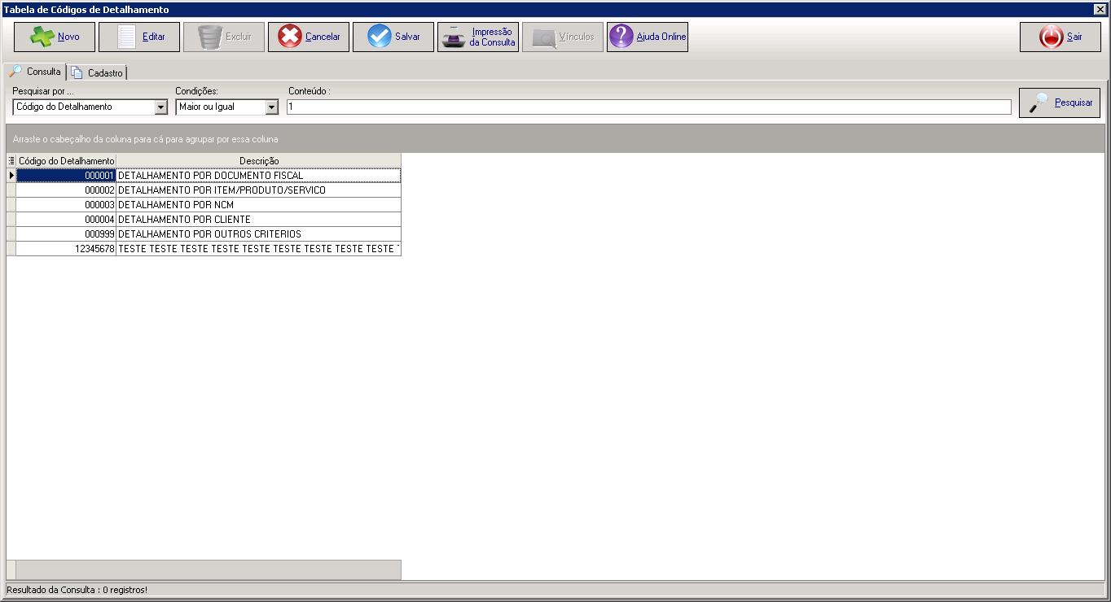The width and height of the screenshot is (1111, 602).
Task: Select DETALHAMENTO POR NCM row
Action: point(259,205)
